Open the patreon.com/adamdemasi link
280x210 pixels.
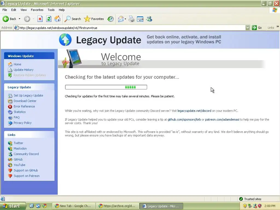(x=222, y=120)
